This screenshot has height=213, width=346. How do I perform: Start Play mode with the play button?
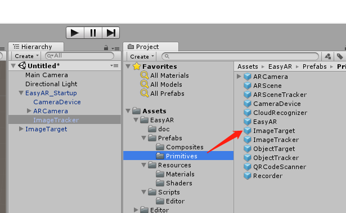(75, 33)
